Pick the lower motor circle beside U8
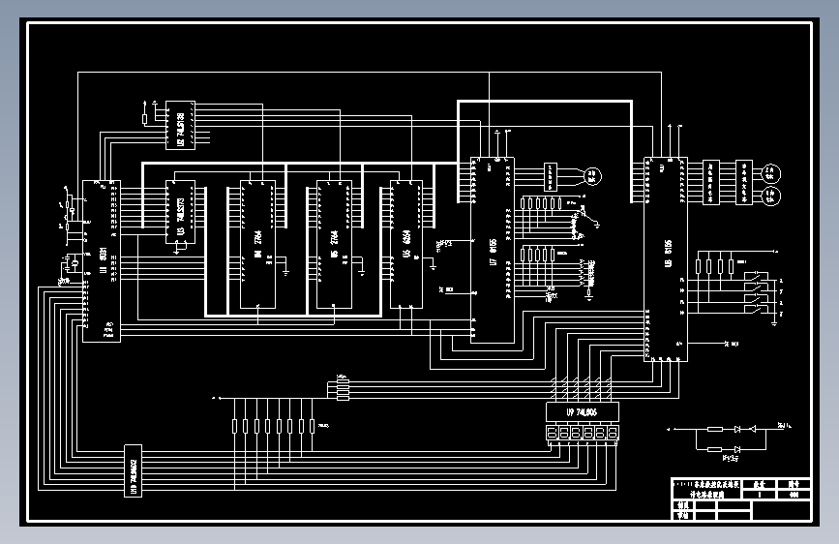 (x=770, y=196)
